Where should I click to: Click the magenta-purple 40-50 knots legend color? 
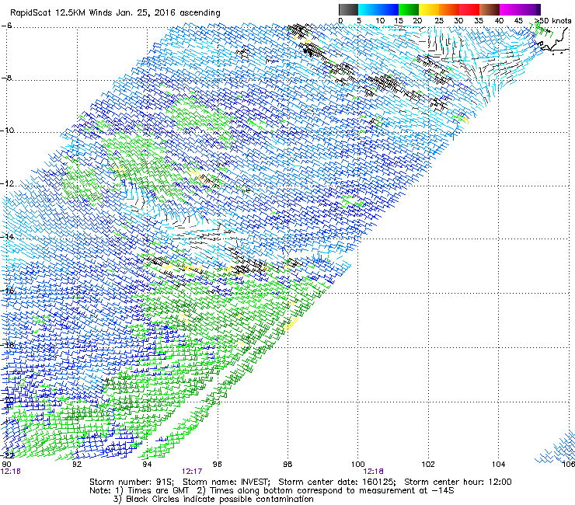point(520,9)
